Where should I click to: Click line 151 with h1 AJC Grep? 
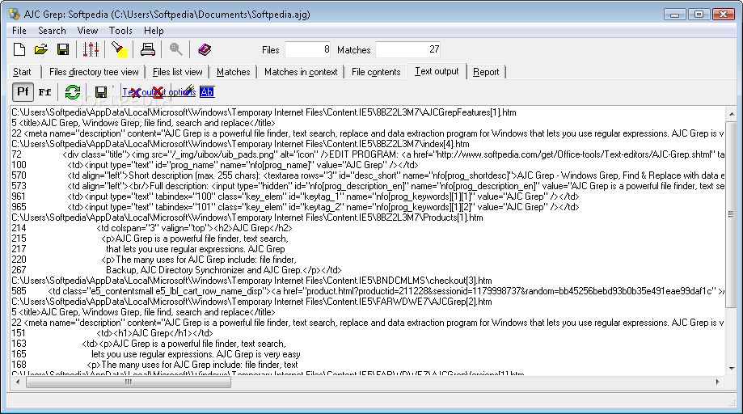point(112,333)
